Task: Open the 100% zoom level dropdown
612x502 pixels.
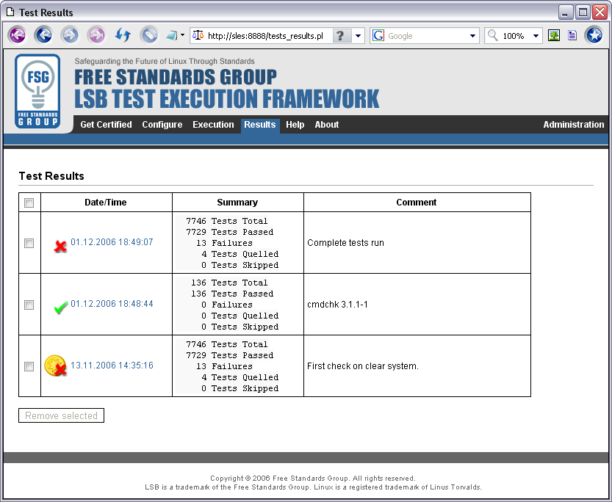Action: [x=536, y=36]
